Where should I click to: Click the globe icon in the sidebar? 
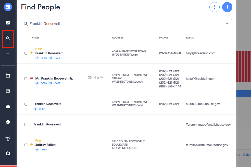coord(8,122)
